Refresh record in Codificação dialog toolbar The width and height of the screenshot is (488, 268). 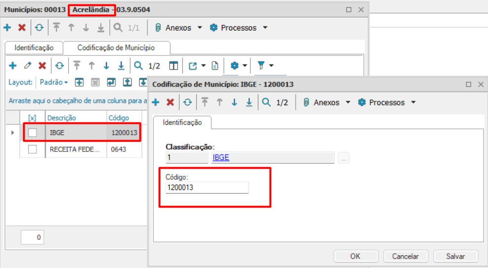(187, 102)
